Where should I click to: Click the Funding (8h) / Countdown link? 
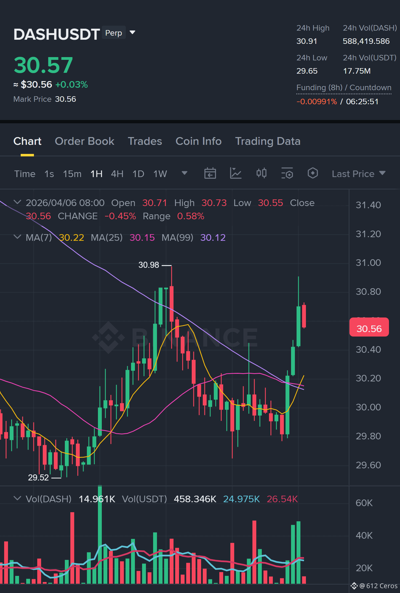[344, 88]
